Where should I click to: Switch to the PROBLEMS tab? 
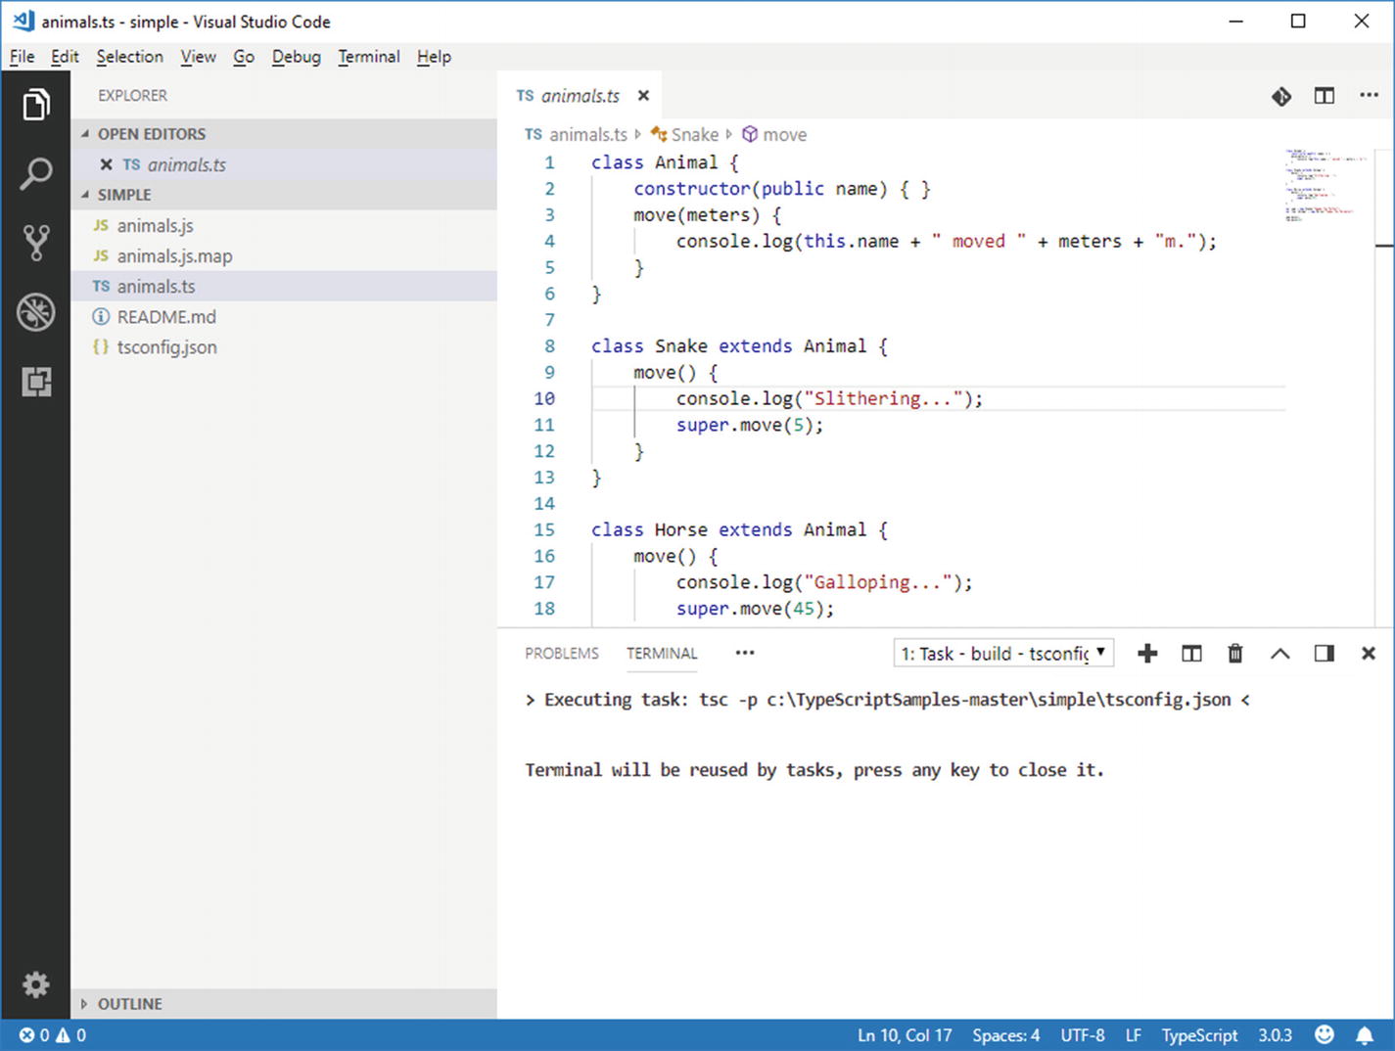[x=562, y=653]
